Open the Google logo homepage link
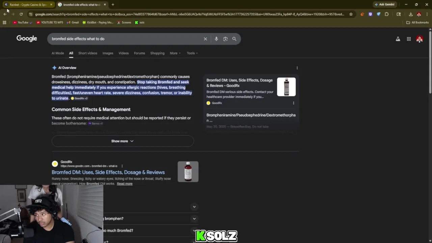The height and width of the screenshot is (243, 432). click(27, 38)
